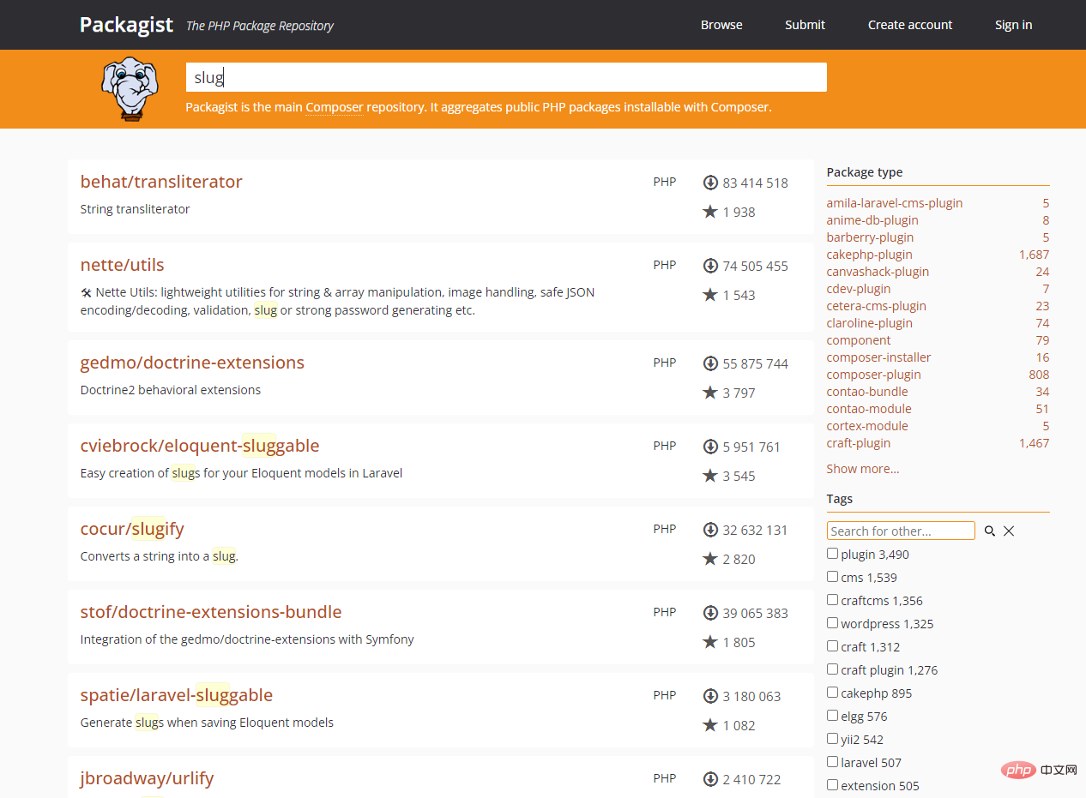The height and width of the screenshot is (798, 1086).
Task: Filter by contao-bundle package type
Action: [867, 392]
